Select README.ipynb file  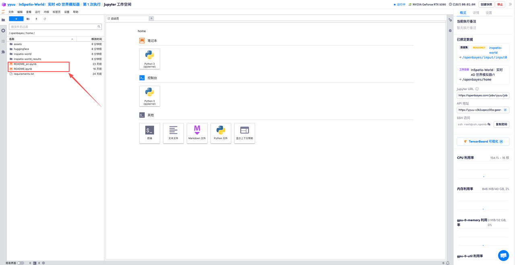pyautogui.click(x=56, y=69)
